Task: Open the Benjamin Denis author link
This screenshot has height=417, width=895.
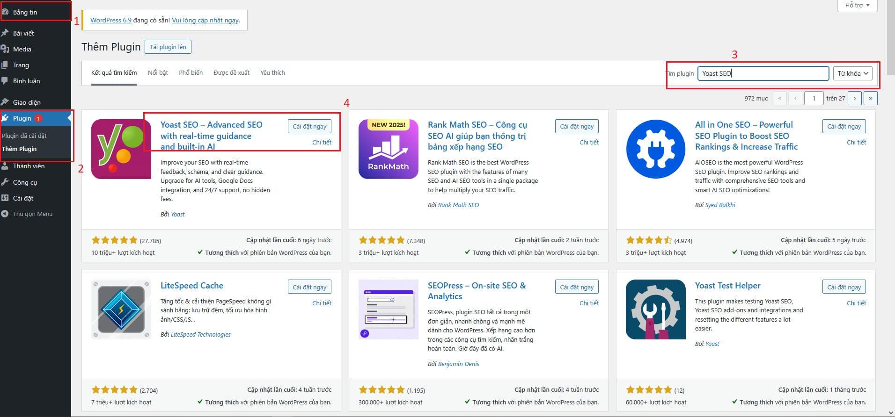Action: (x=459, y=364)
